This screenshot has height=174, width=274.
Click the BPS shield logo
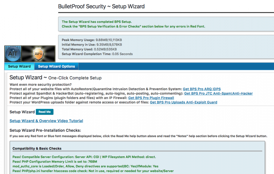(38, 54)
